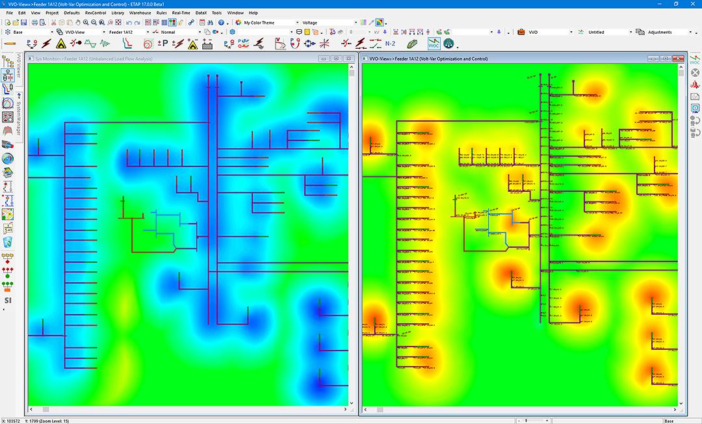The height and width of the screenshot is (424, 702).
Task: Open the N-2 contingency analysis tool
Action: pos(390,44)
